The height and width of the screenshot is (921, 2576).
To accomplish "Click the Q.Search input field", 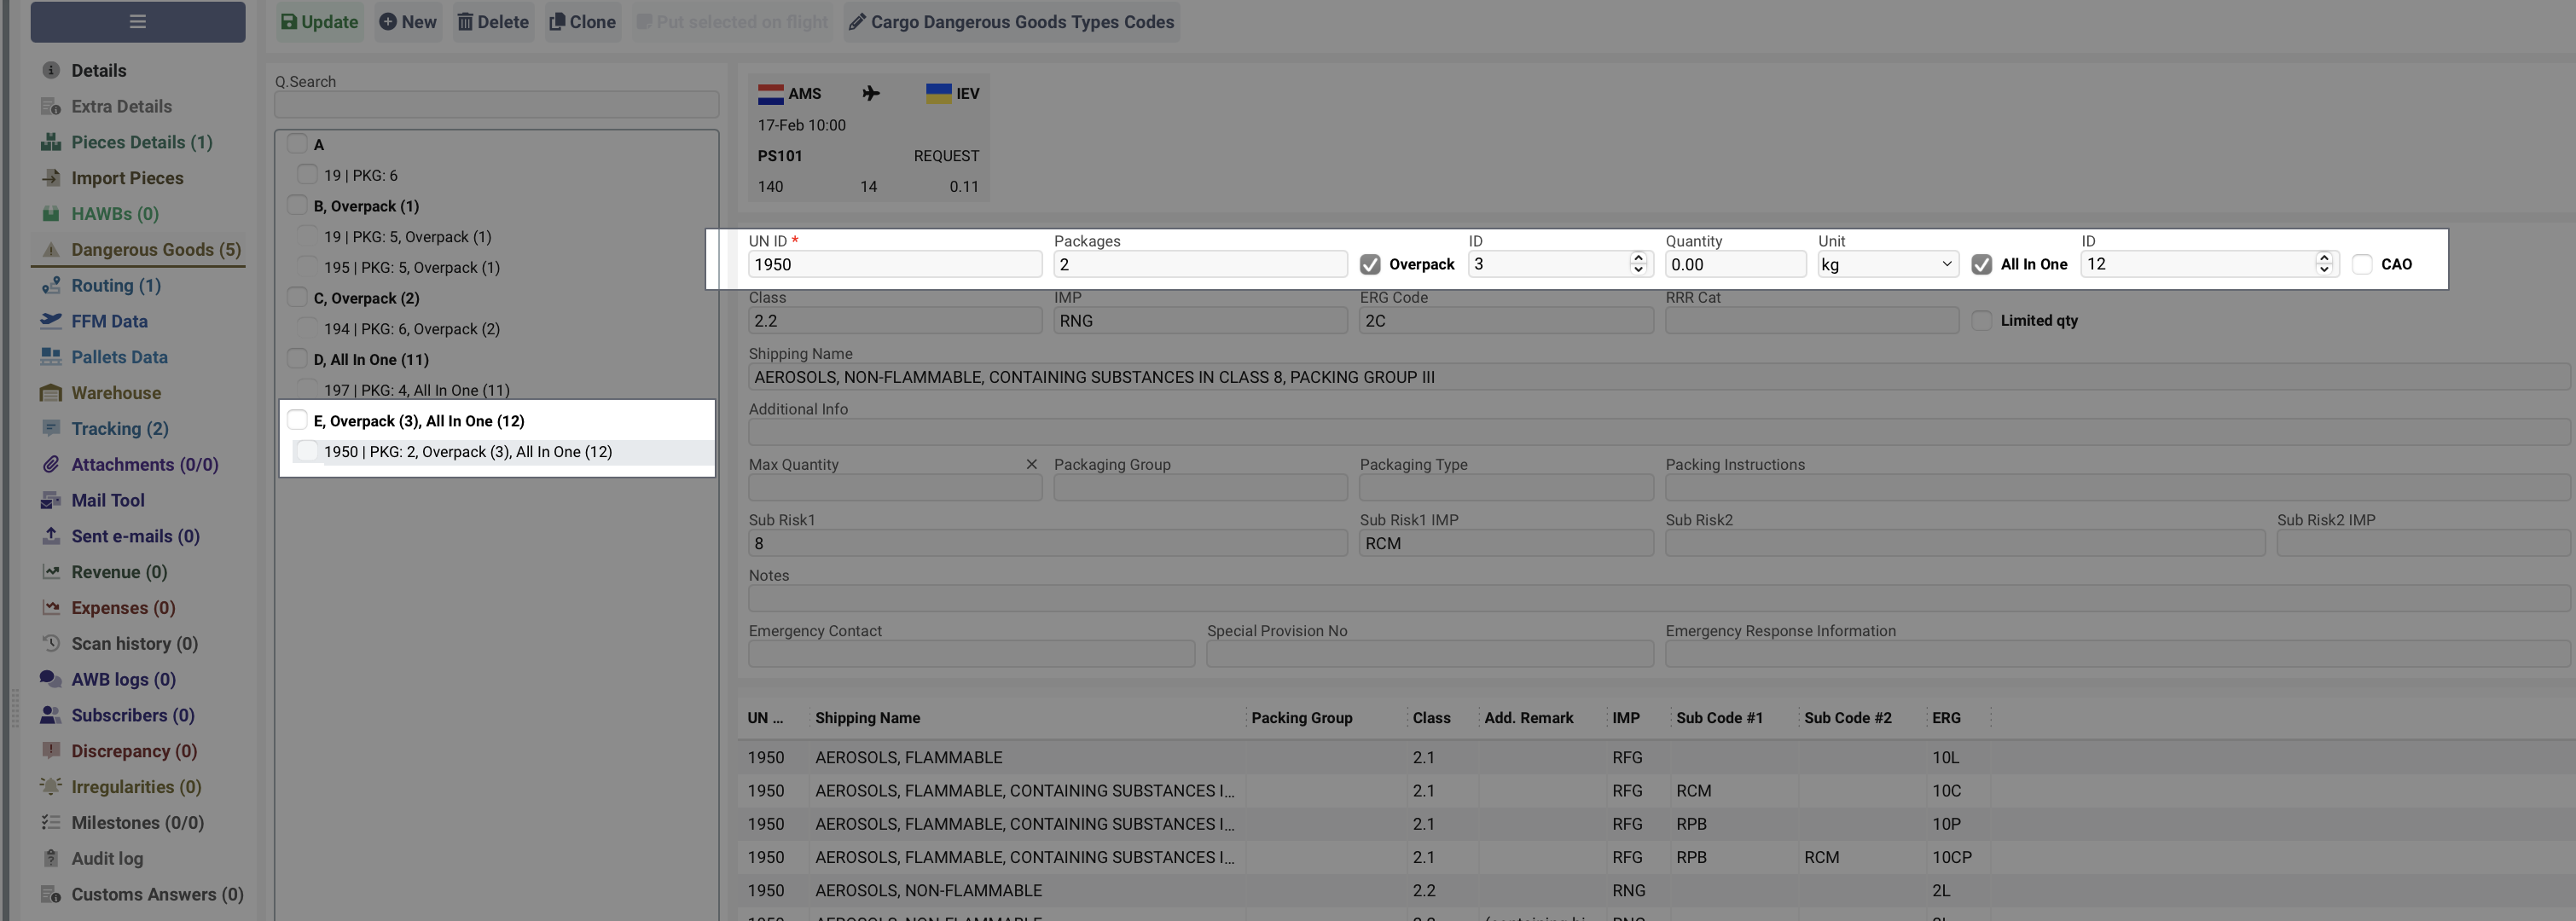I will click(x=496, y=105).
